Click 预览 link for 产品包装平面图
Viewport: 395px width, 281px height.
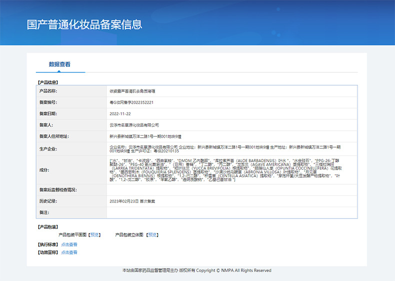(94, 235)
